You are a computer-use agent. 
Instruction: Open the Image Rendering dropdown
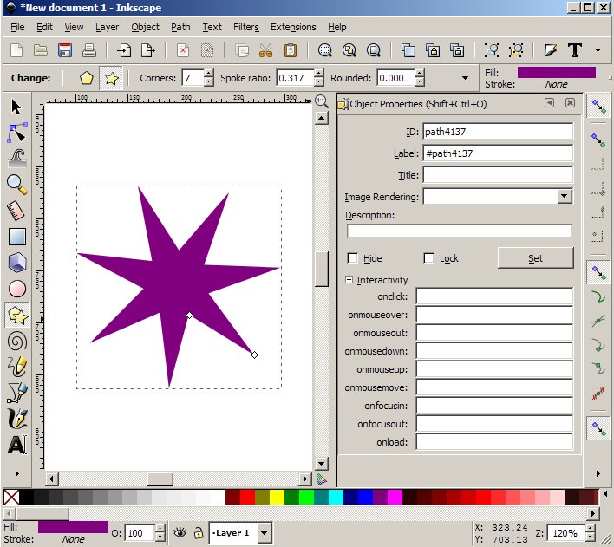click(x=565, y=197)
